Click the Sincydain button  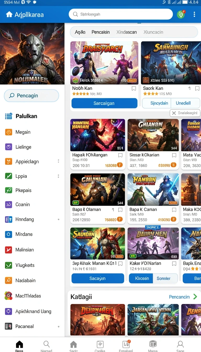[157, 103]
